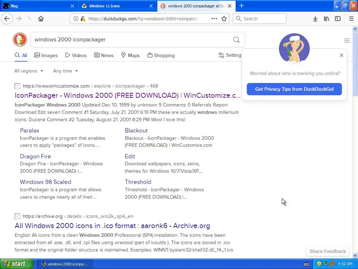The height and width of the screenshot is (269, 358).
Task: Switch to the Windows 11 Icons tab
Action: tap(118, 6)
